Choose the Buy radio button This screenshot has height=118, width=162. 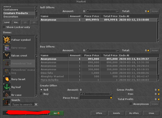click(41, 94)
